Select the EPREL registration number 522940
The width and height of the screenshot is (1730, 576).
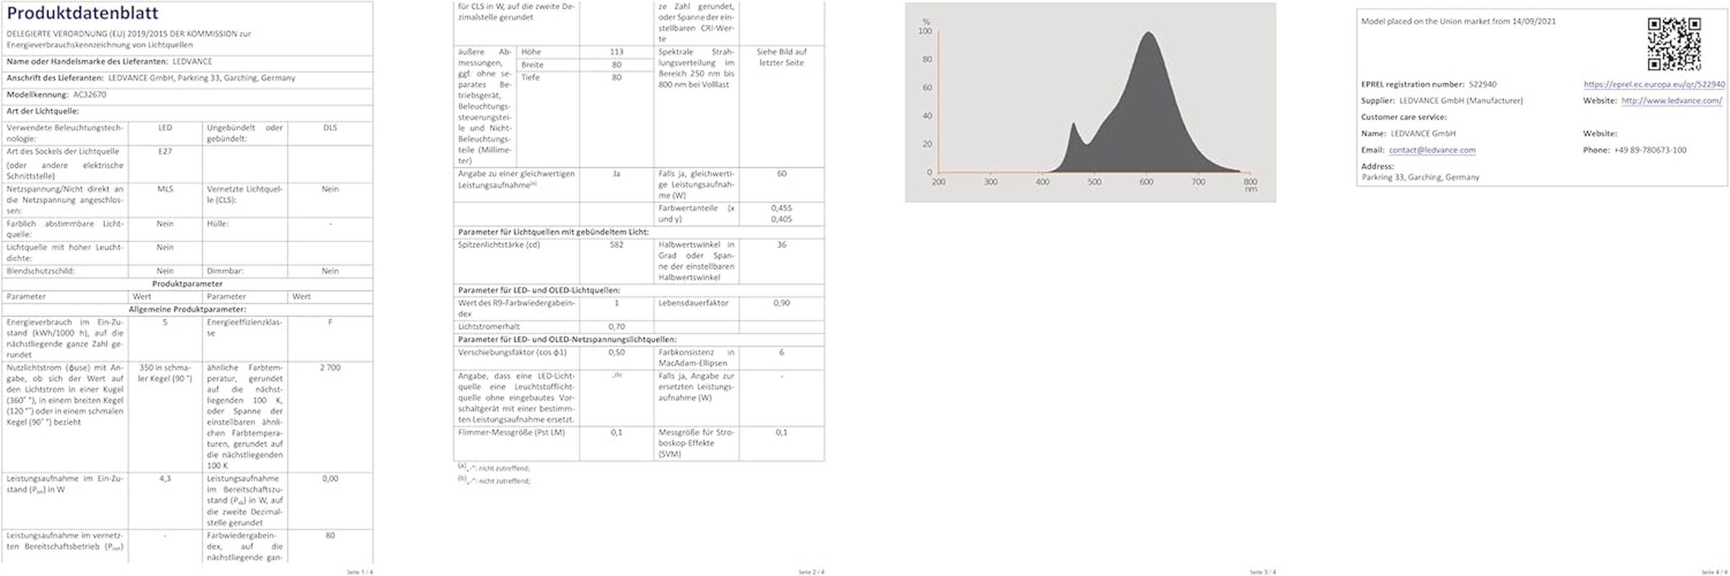(1482, 84)
